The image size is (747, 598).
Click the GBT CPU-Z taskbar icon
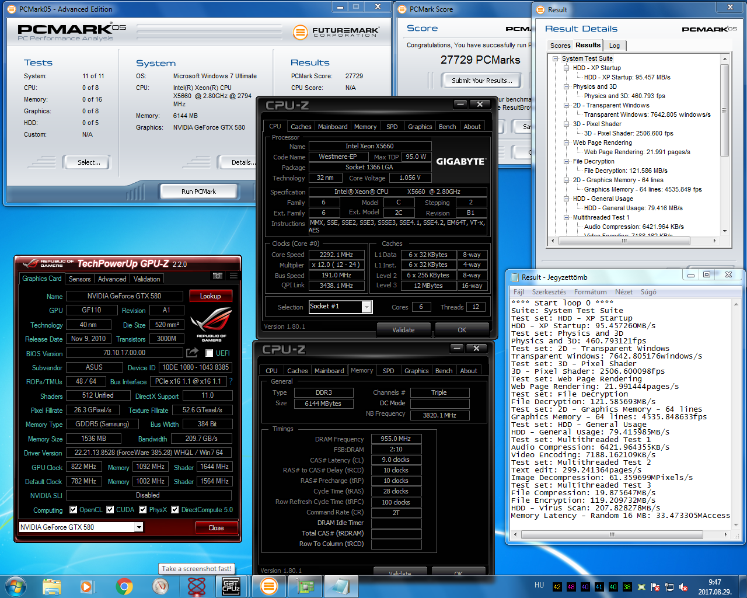click(231, 586)
